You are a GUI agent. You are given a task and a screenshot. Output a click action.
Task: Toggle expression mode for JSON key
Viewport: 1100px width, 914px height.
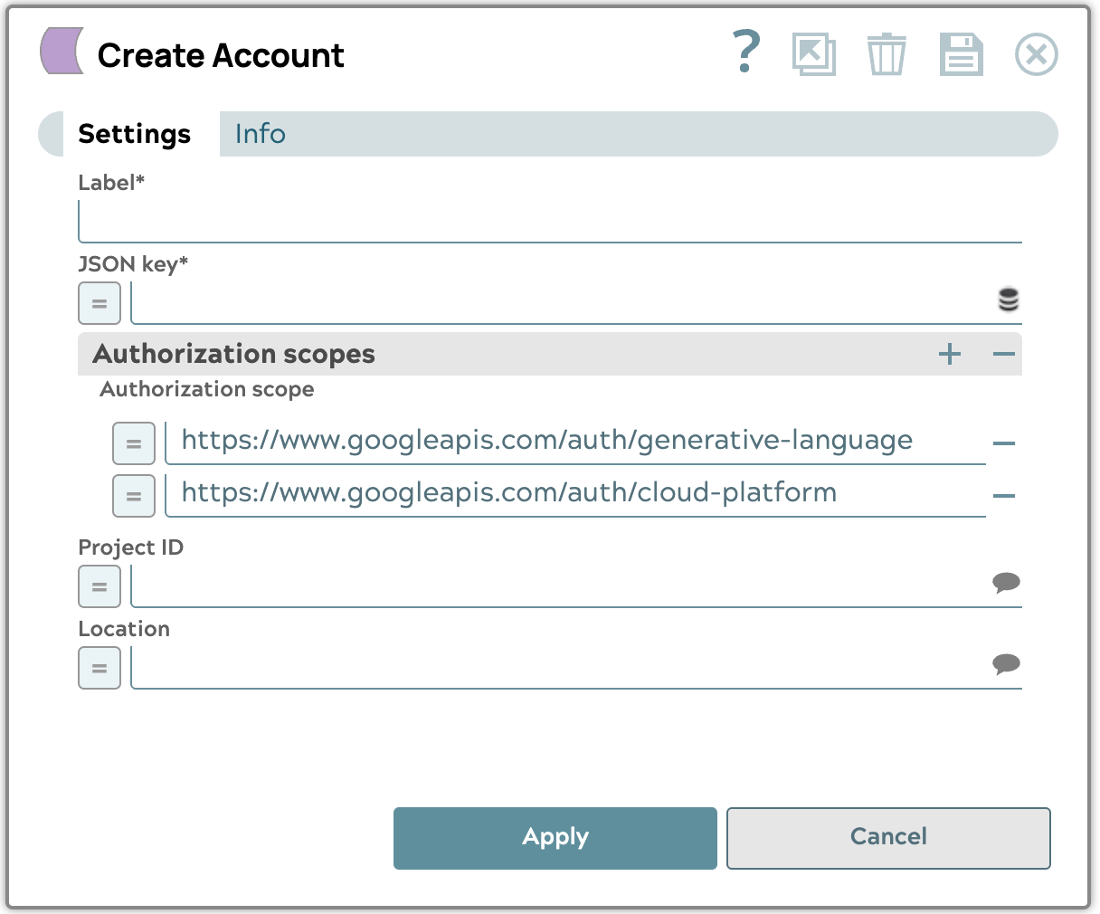(100, 303)
